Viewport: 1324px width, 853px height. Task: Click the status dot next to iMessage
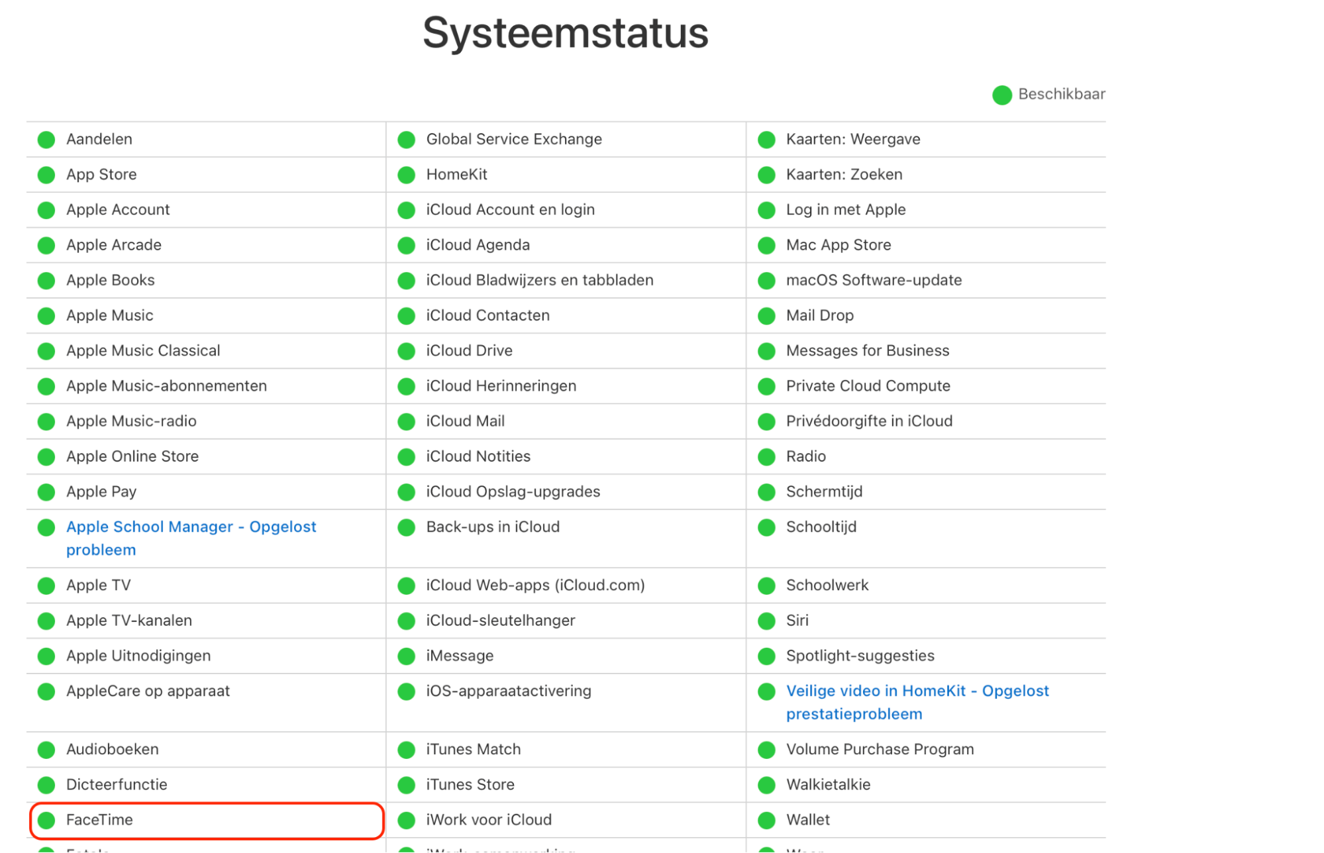pyautogui.click(x=406, y=656)
